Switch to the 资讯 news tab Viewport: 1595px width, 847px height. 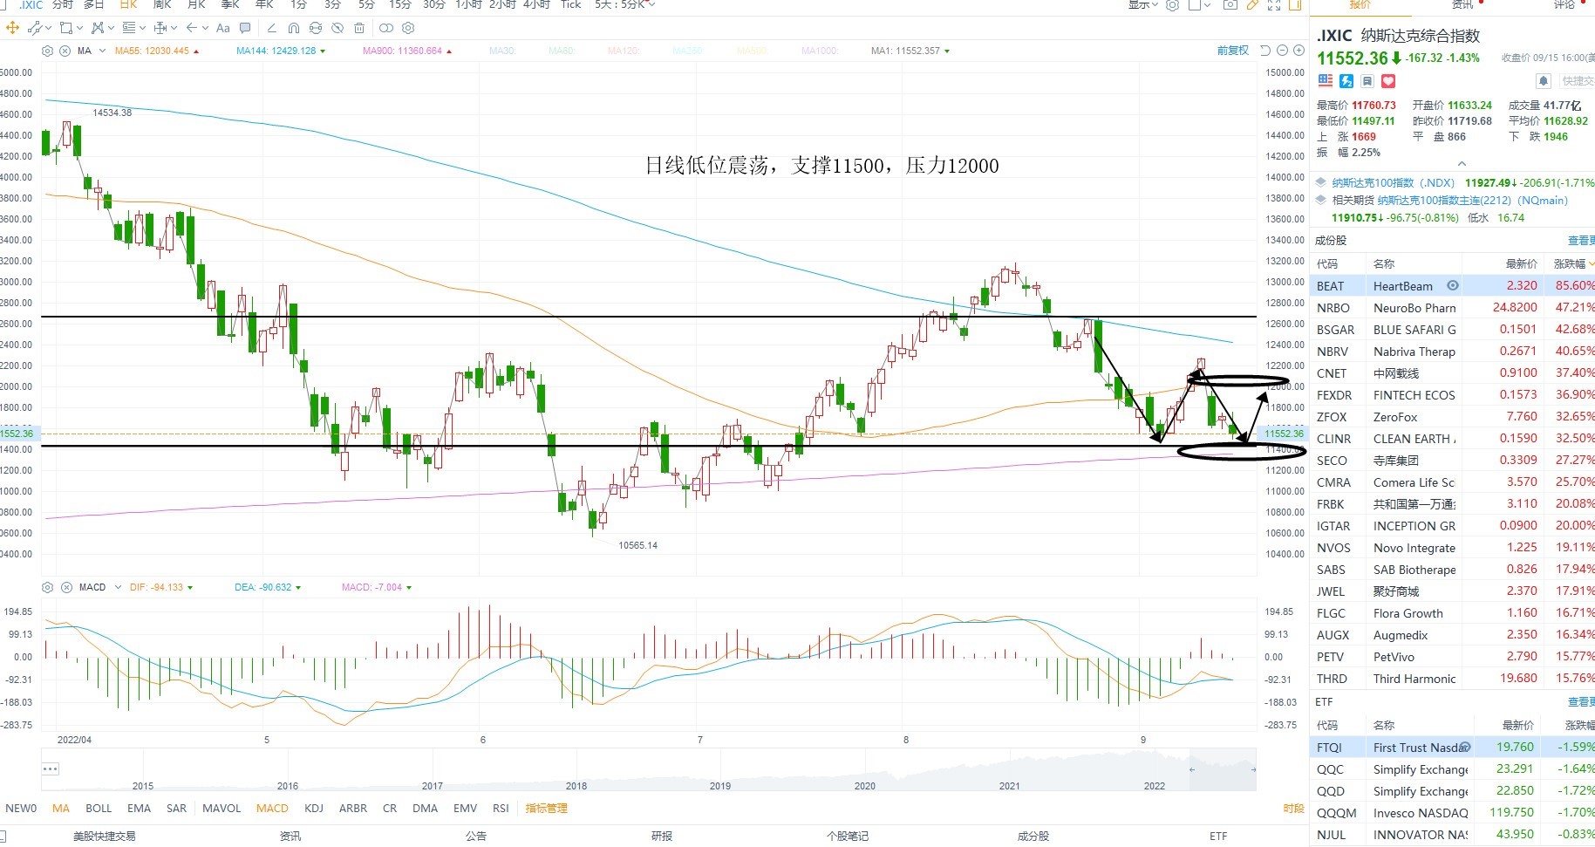click(x=1462, y=5)
